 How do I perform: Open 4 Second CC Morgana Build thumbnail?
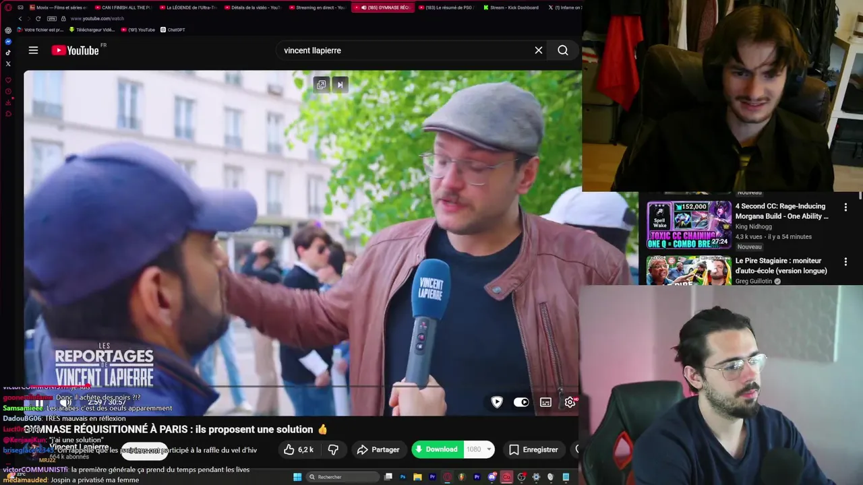coord(688,225)
